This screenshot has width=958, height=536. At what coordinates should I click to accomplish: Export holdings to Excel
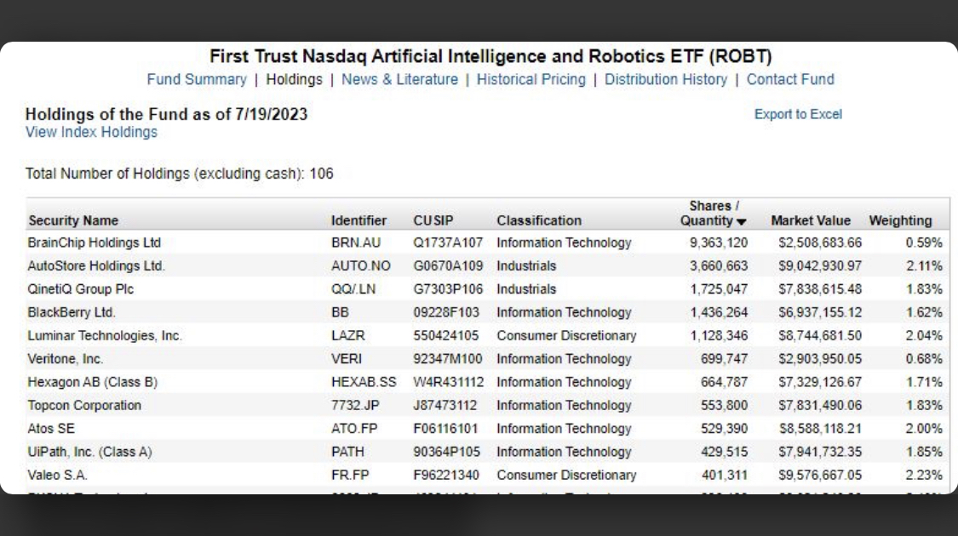[798, 114]
